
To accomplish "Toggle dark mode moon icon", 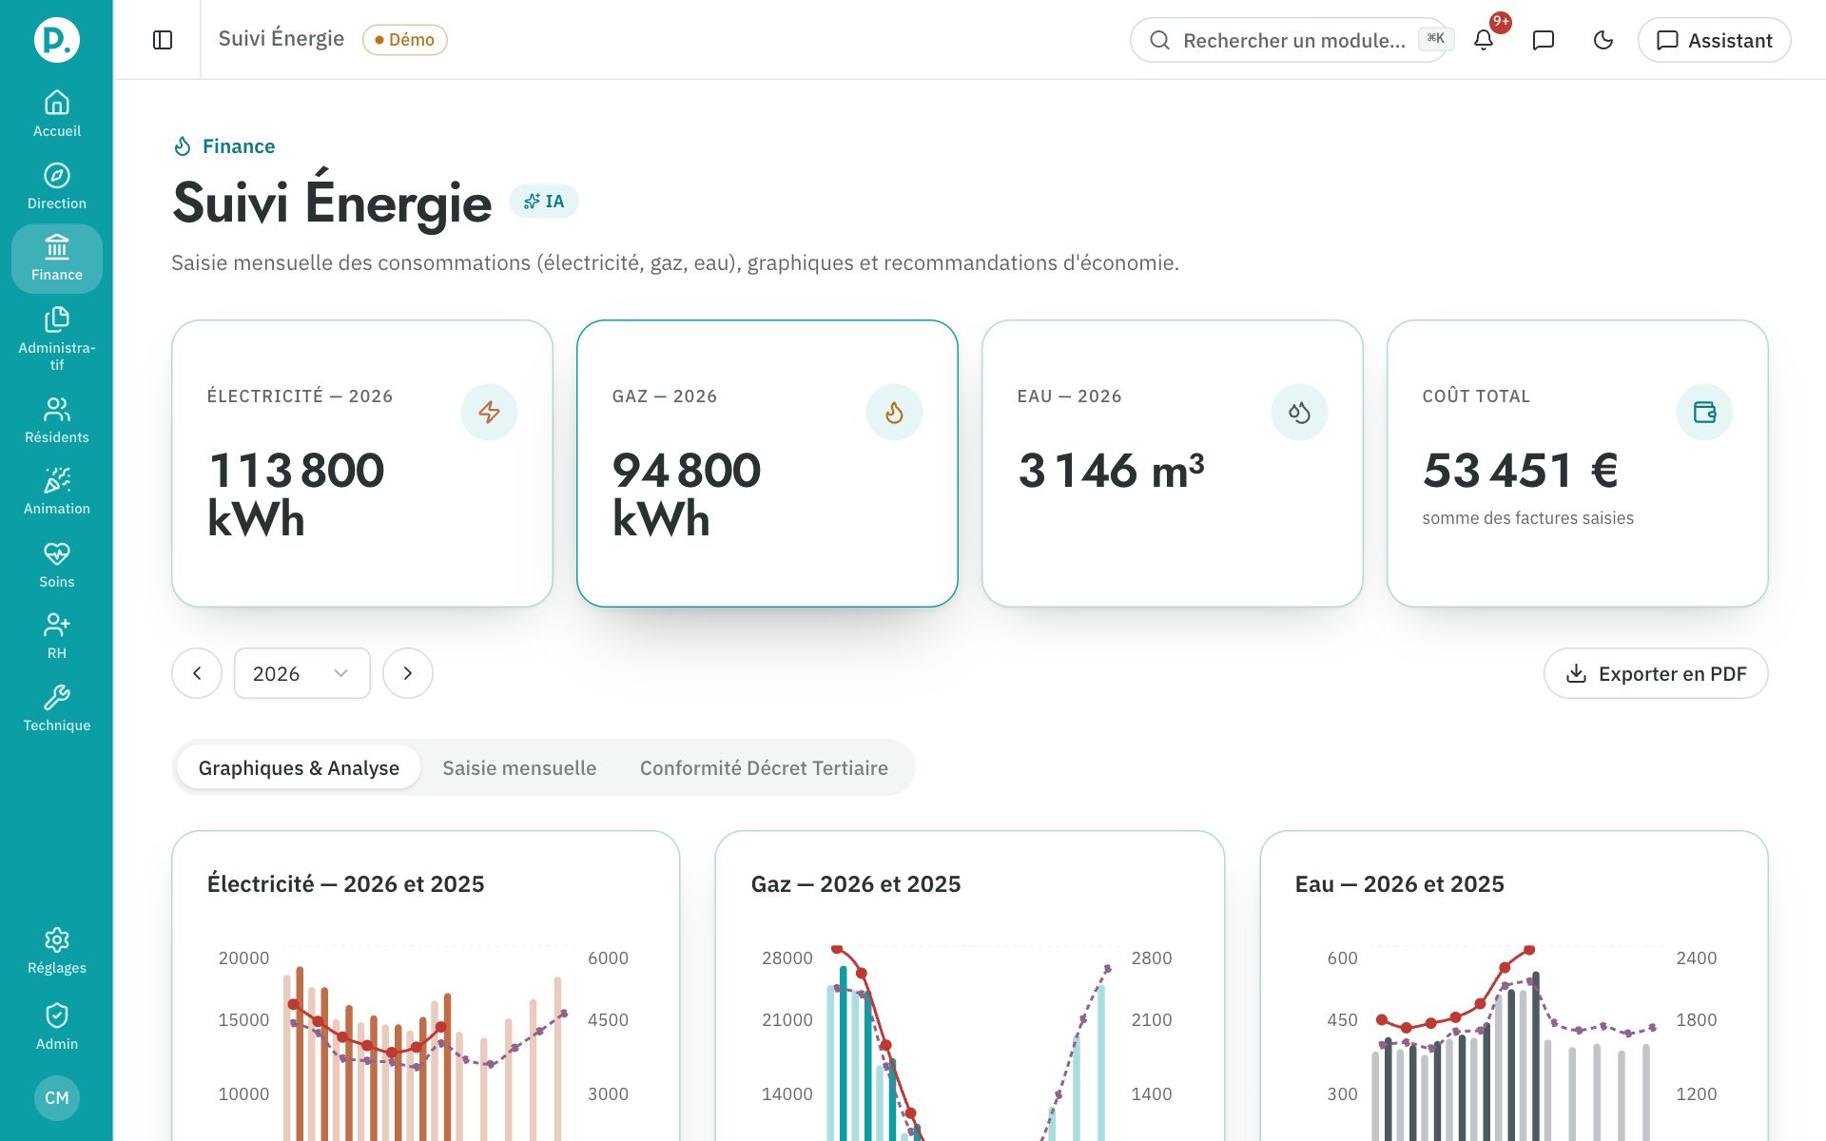I will 1603,40.
